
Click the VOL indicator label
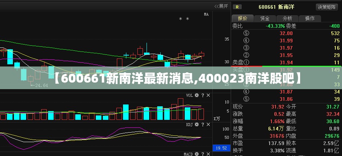point(190,95)
